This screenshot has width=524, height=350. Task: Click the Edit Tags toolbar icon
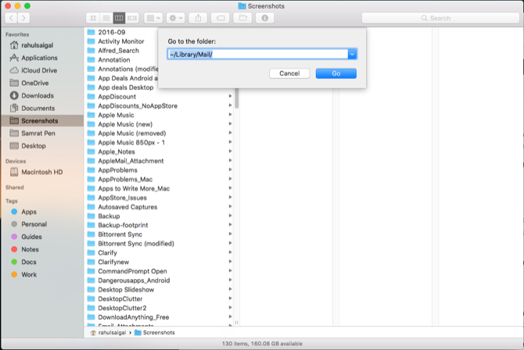coord(221,18)
